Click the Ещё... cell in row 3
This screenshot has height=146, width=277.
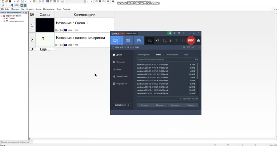(45, 49)
